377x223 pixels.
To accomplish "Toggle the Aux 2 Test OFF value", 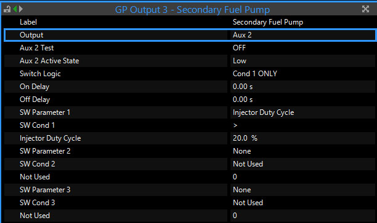I will [x=302, y=48].
